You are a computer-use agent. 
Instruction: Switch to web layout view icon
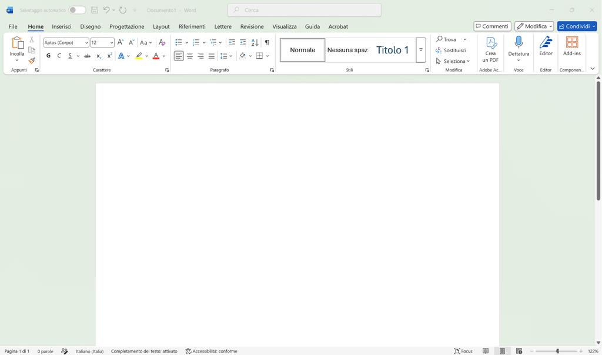click(519, 351)
